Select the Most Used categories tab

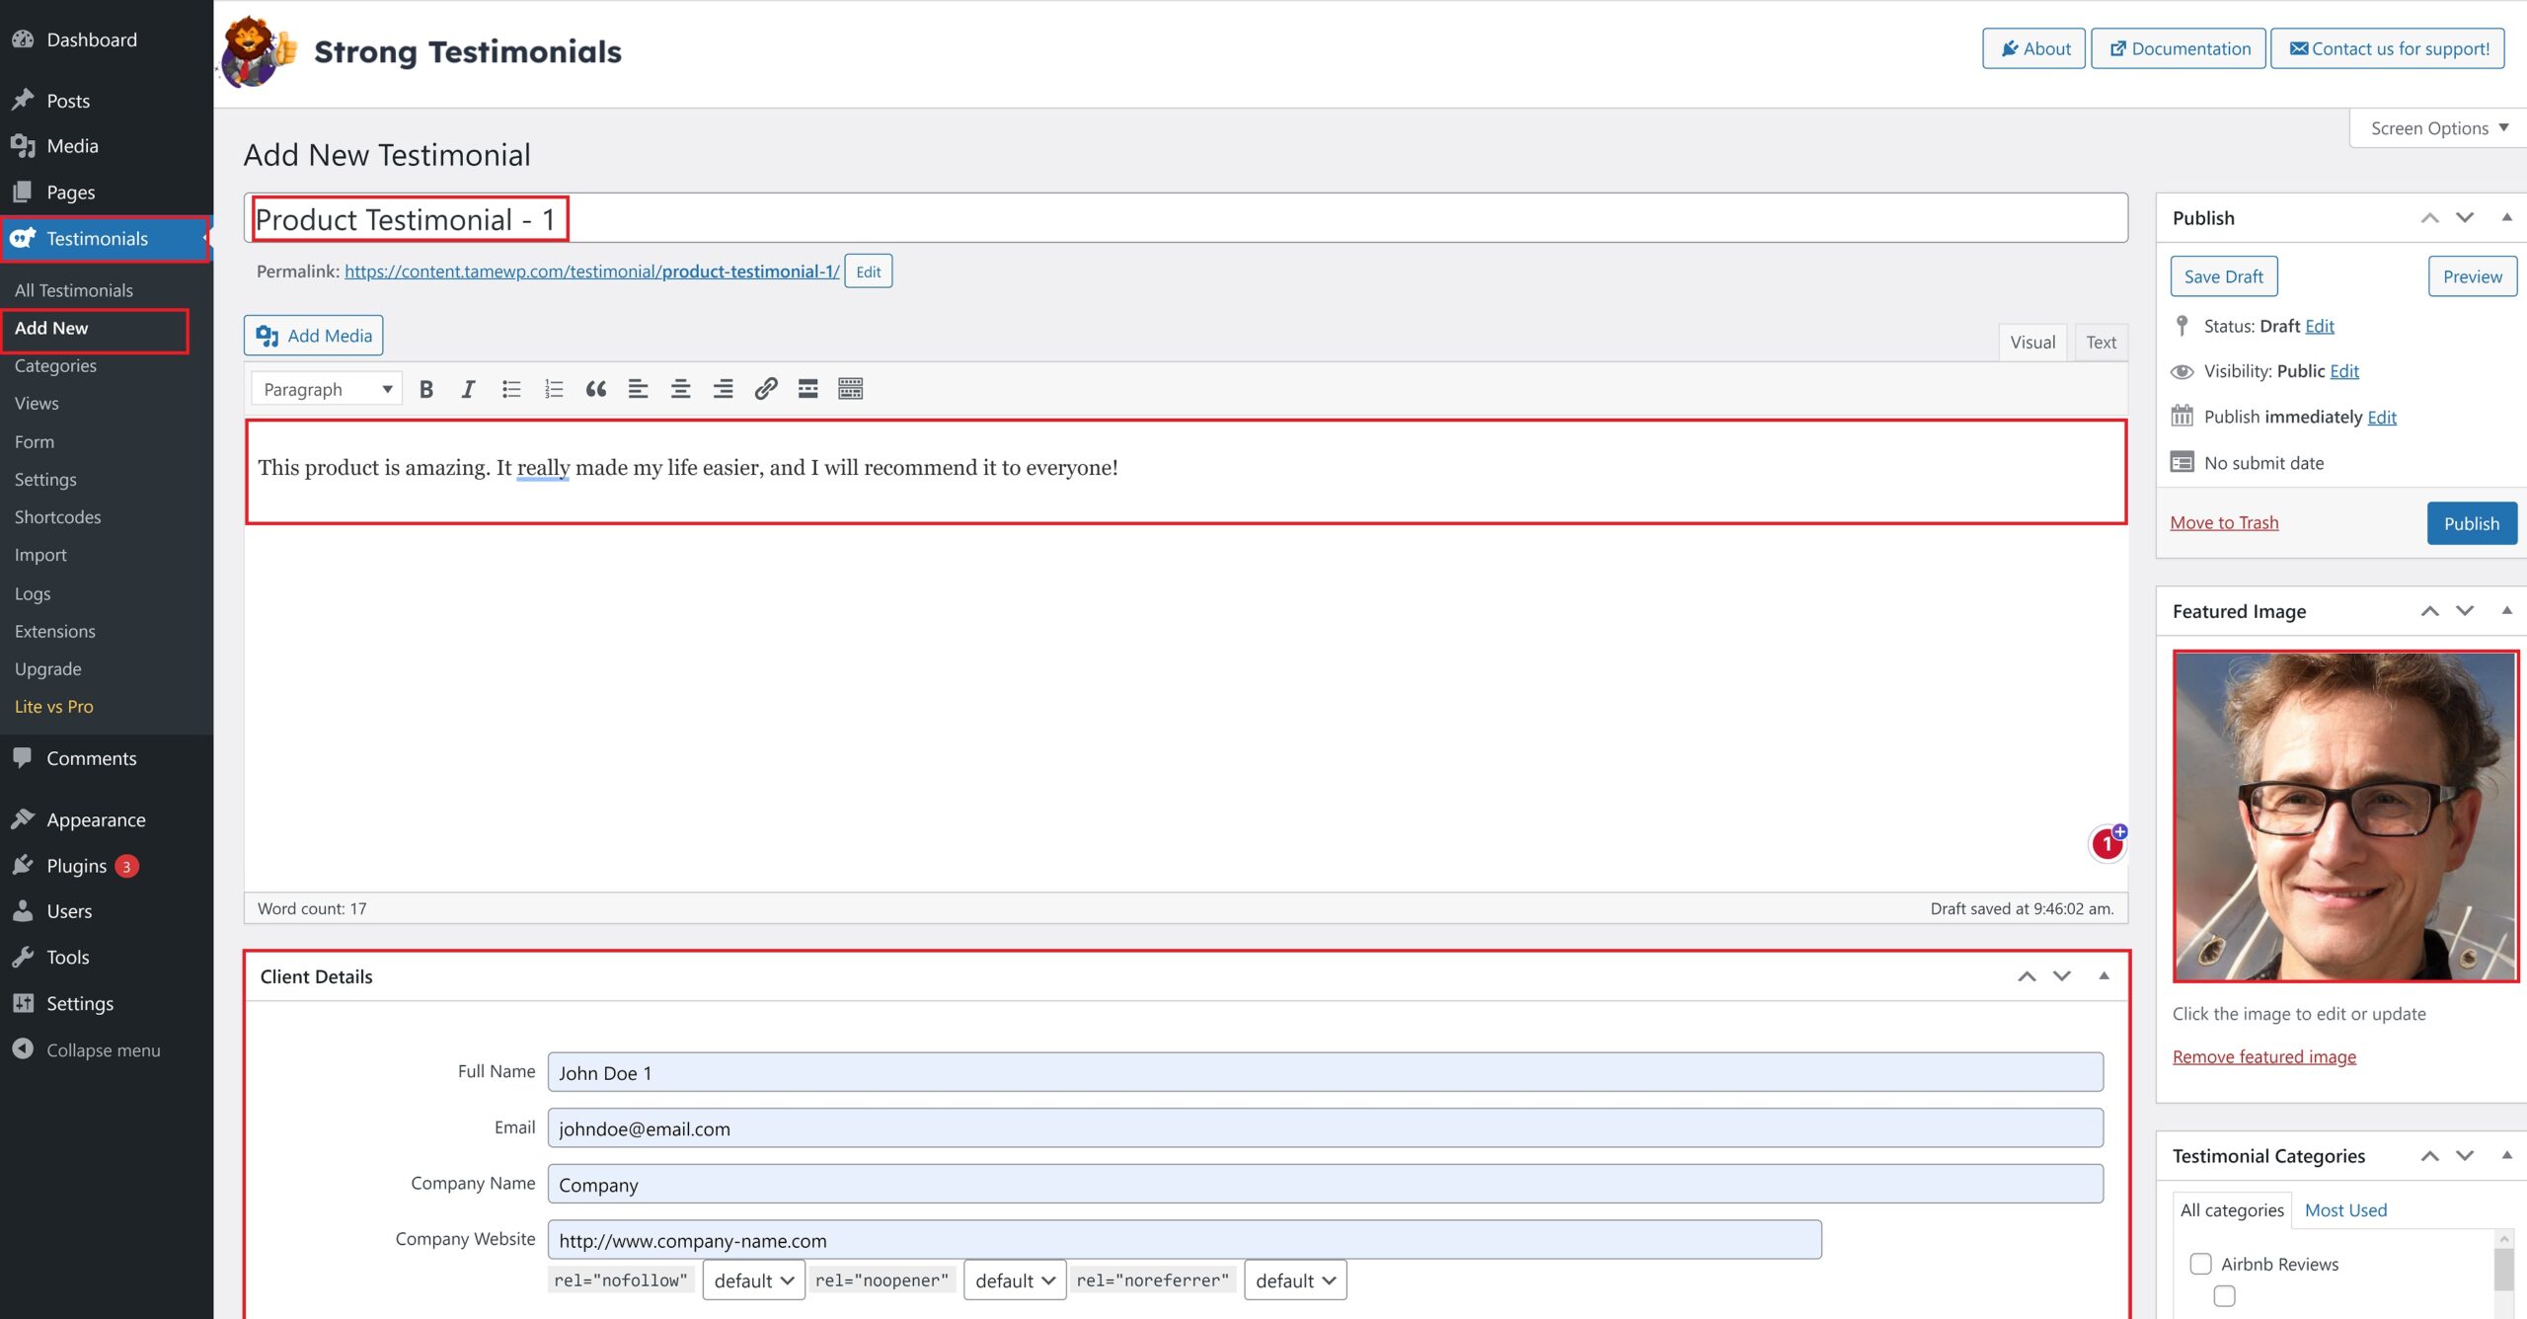tap(2345, 1210)
